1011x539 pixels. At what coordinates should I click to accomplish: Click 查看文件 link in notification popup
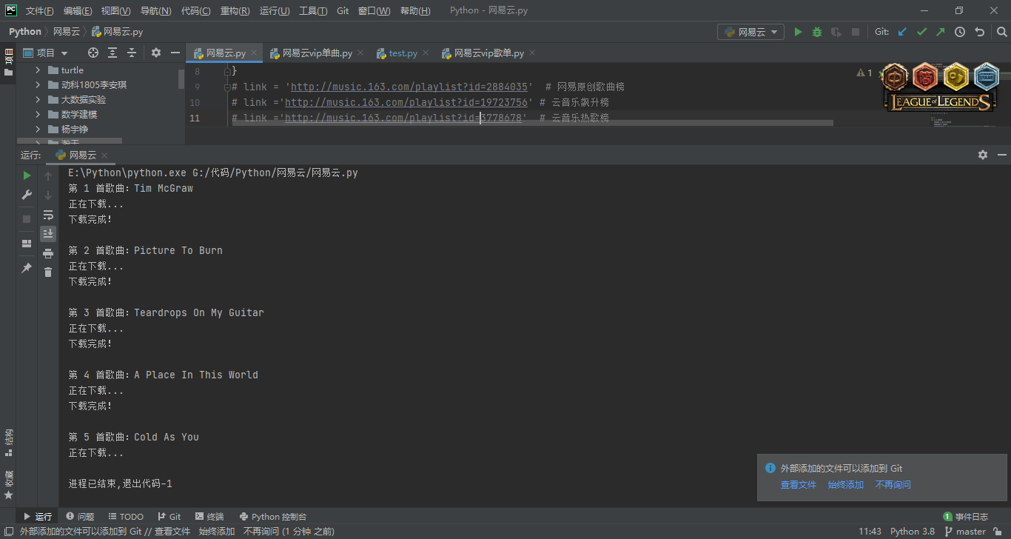click(x=798, y=485)
